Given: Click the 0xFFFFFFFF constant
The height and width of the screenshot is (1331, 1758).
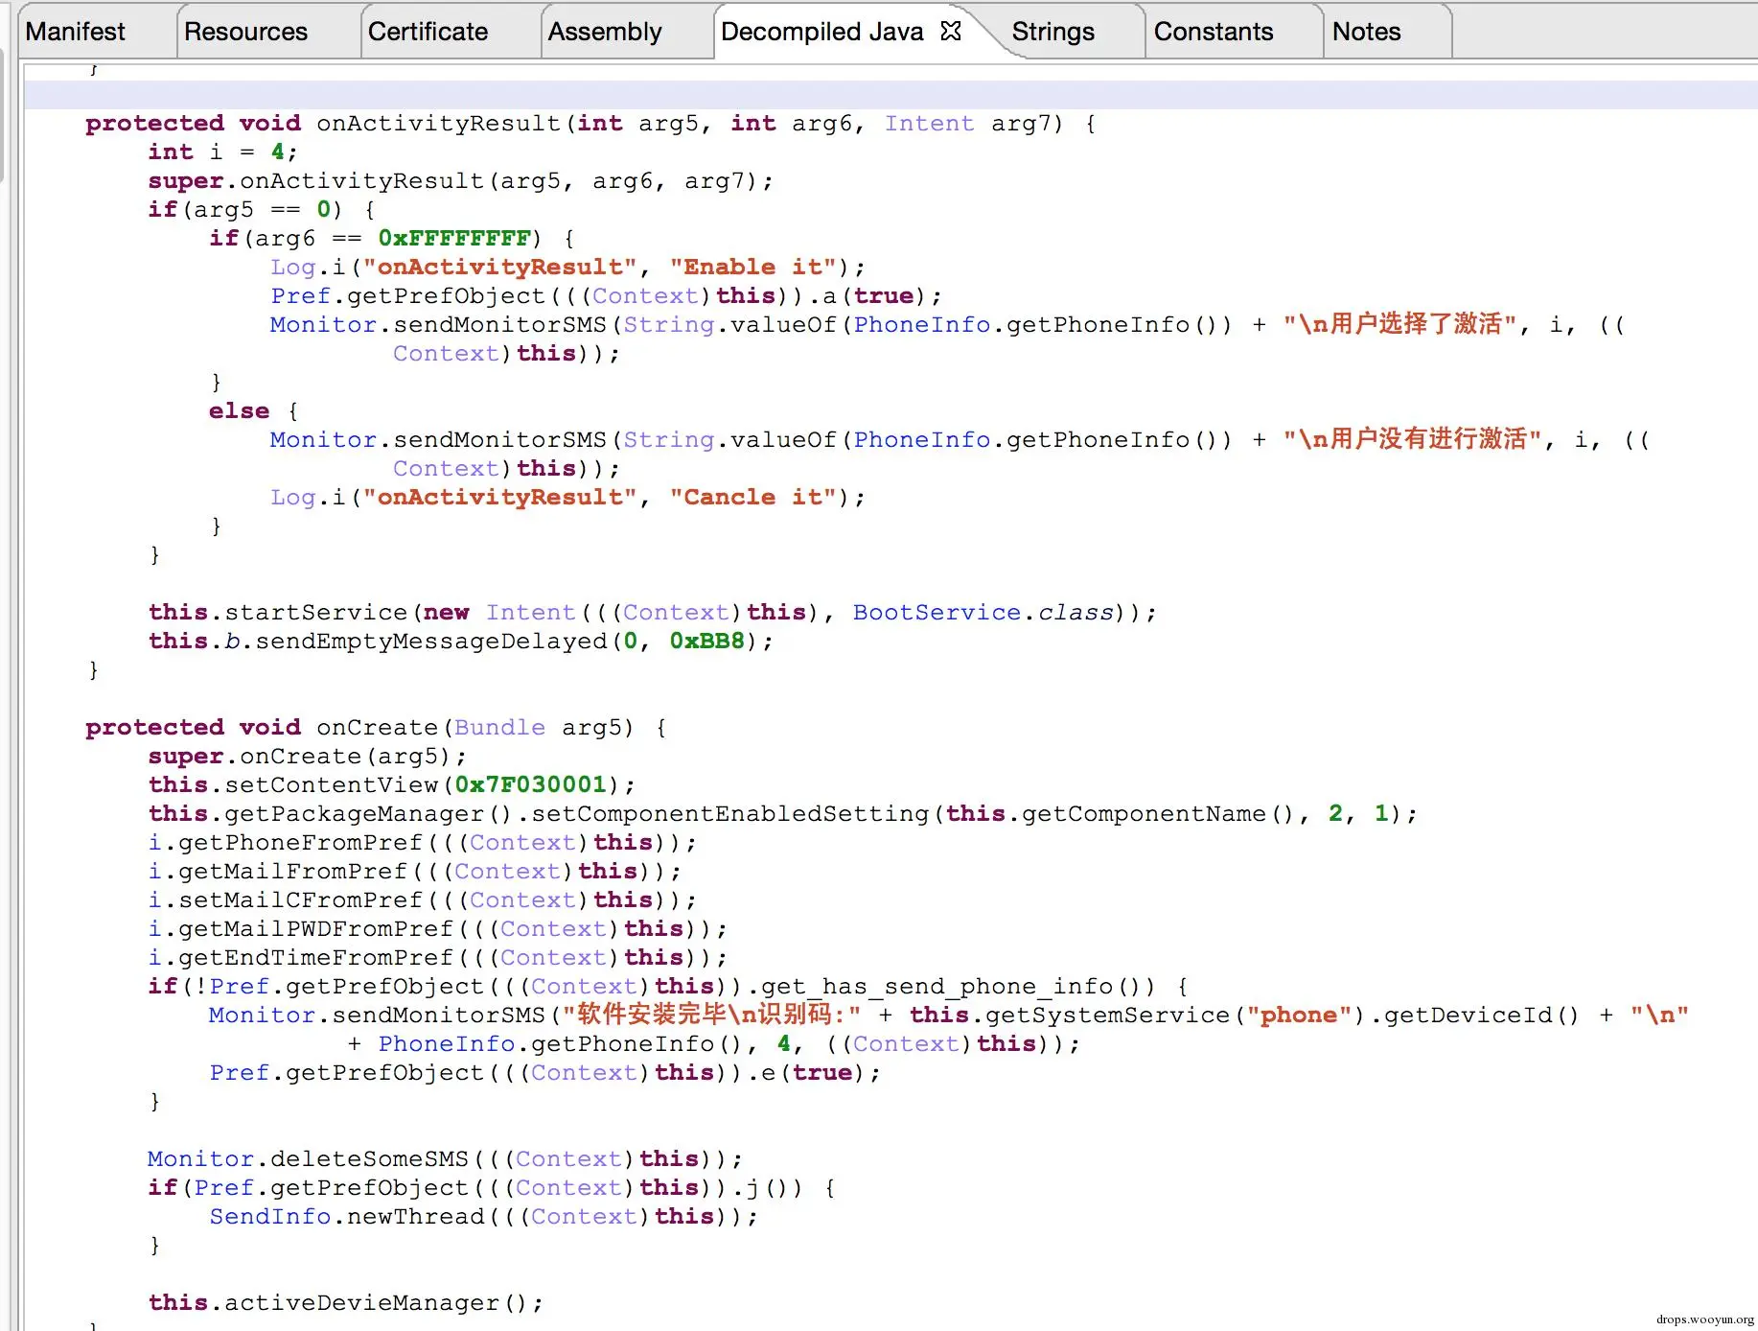Looking at the screenshot, I should click(454, 239).
